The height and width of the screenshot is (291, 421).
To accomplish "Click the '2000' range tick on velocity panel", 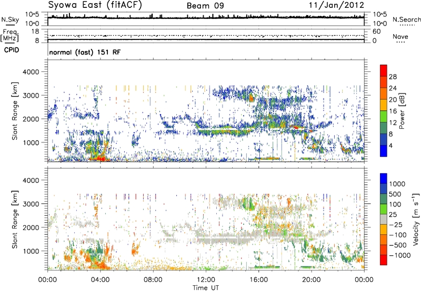I will click(31, 227).
